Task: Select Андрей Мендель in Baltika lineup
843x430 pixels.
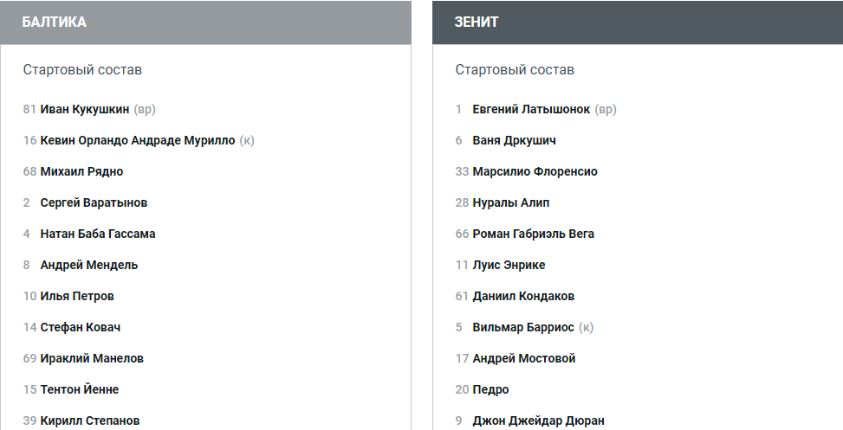Action: (89, 265)
